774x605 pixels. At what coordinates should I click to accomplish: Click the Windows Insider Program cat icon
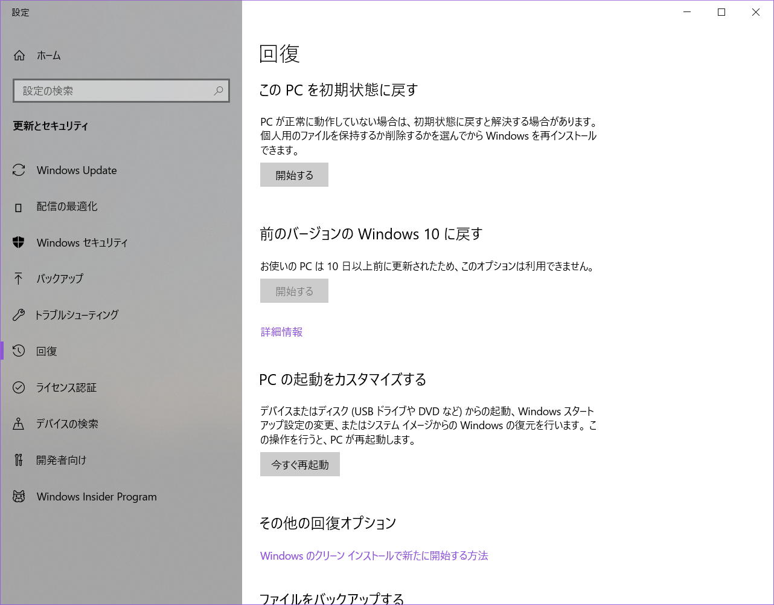(x=19, y=497)
